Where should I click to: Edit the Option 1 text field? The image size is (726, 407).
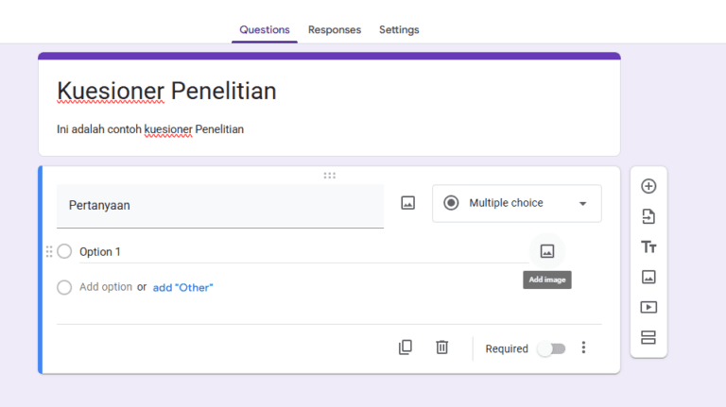pyautogui.click(x=303, y=252)
